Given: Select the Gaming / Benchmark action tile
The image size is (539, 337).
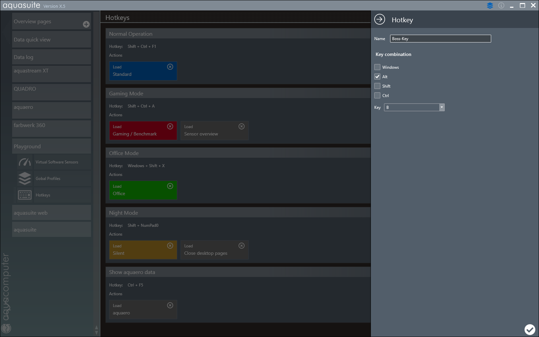Looking at the screenshot, I should tap(143, 130).
